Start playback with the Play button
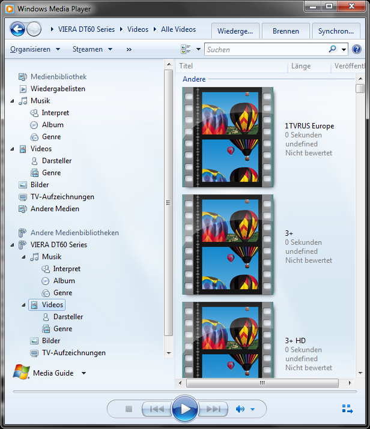The image size is (370, 429). pyautogui.click(x=185, y=409)
